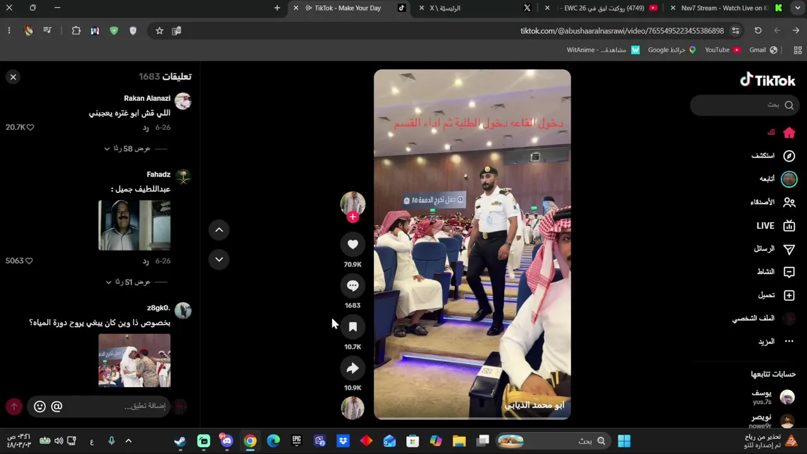The image size is (807, 454).
Task: Expand the 51 replies under Fahadz's comment
Action: (x=132, y=282)
